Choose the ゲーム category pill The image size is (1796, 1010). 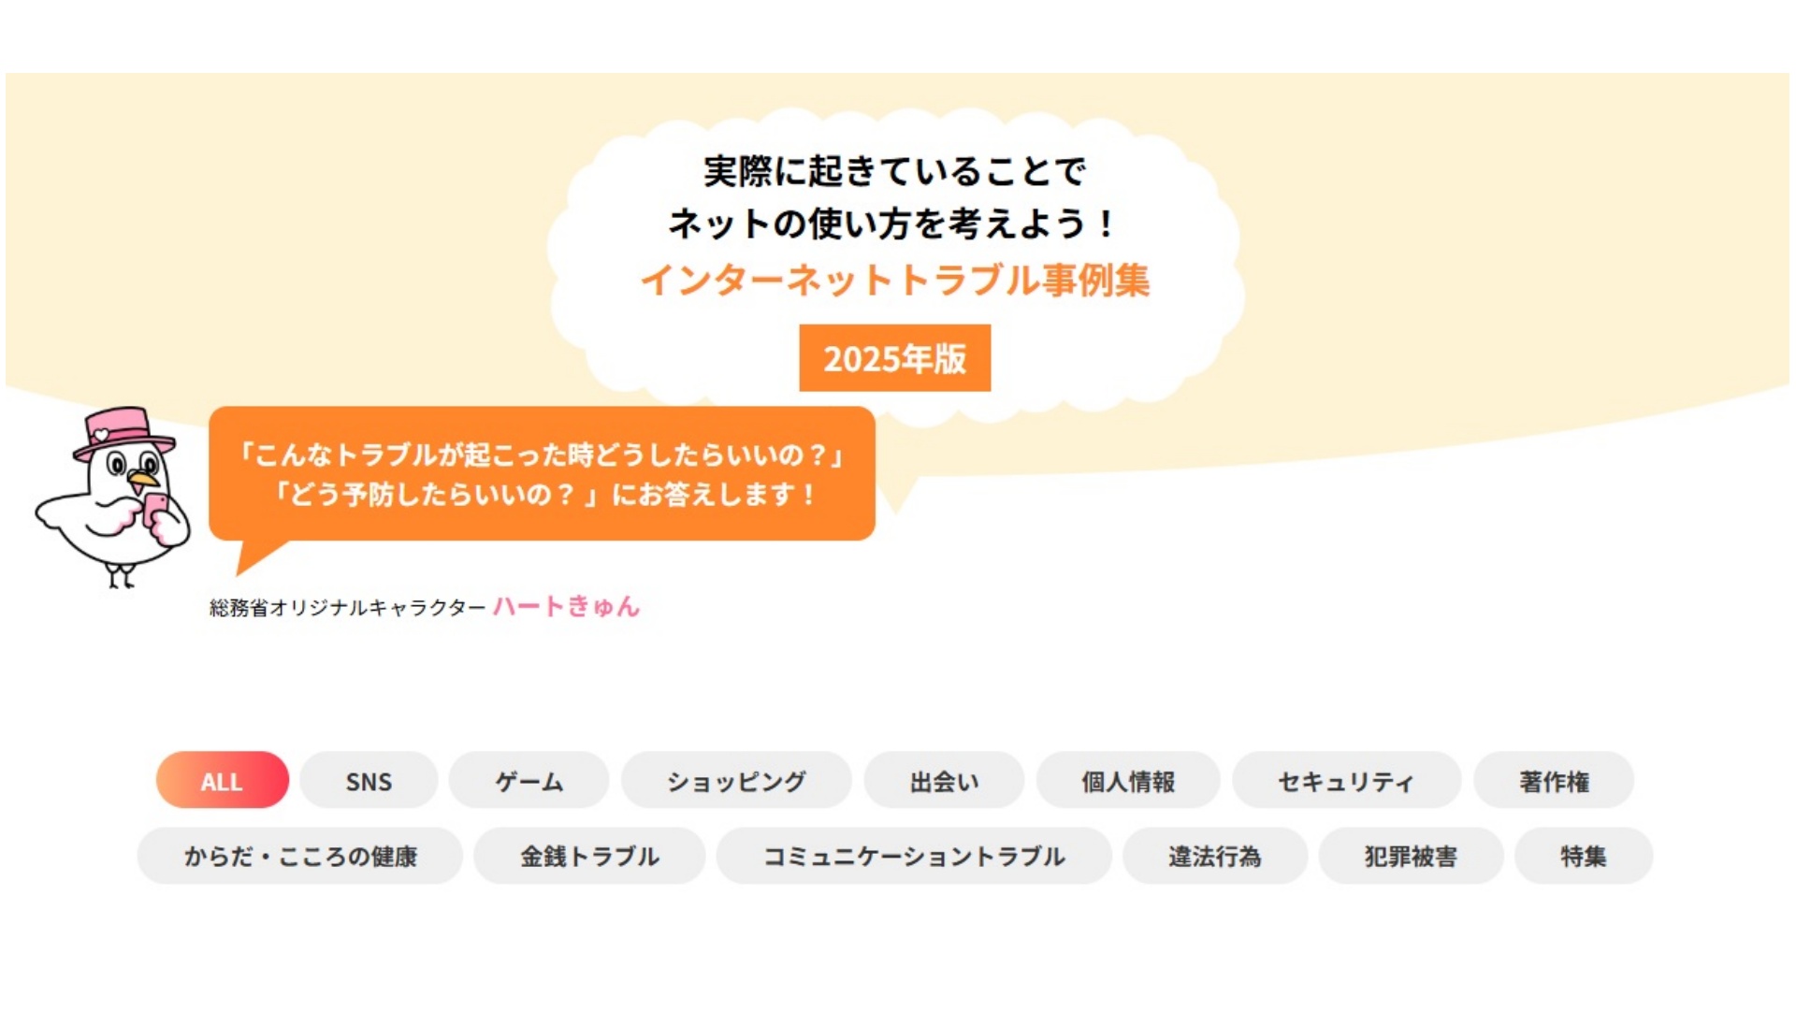529,780
